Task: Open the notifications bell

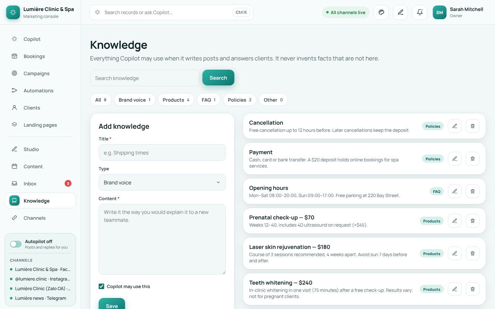Action: tap(420, 12)
